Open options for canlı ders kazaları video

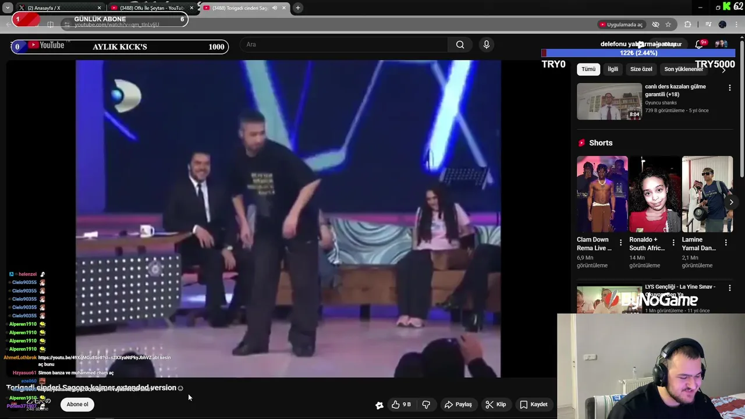730,88
